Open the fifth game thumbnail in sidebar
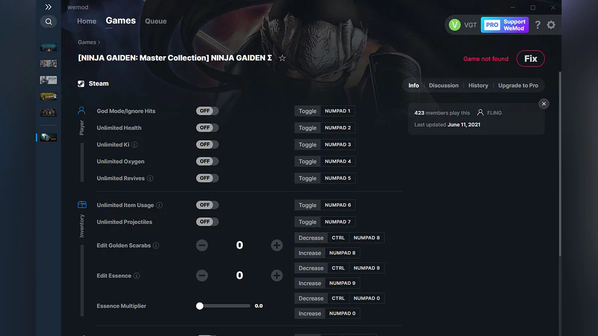 pyautogui.click(x=48, y=112)
